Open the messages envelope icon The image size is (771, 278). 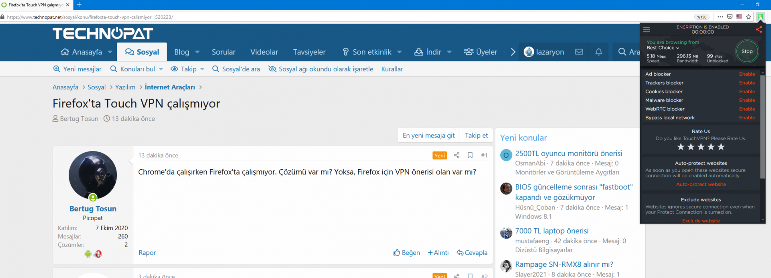579,52
